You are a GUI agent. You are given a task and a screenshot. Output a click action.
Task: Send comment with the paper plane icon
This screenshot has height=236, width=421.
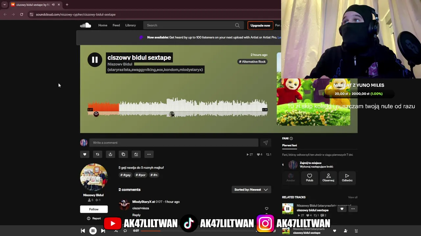point(265,143)
